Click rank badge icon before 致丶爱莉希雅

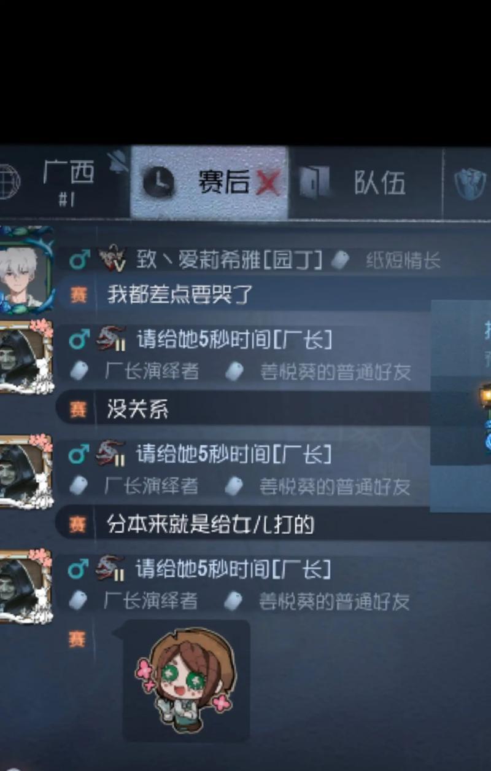point(112,259)
